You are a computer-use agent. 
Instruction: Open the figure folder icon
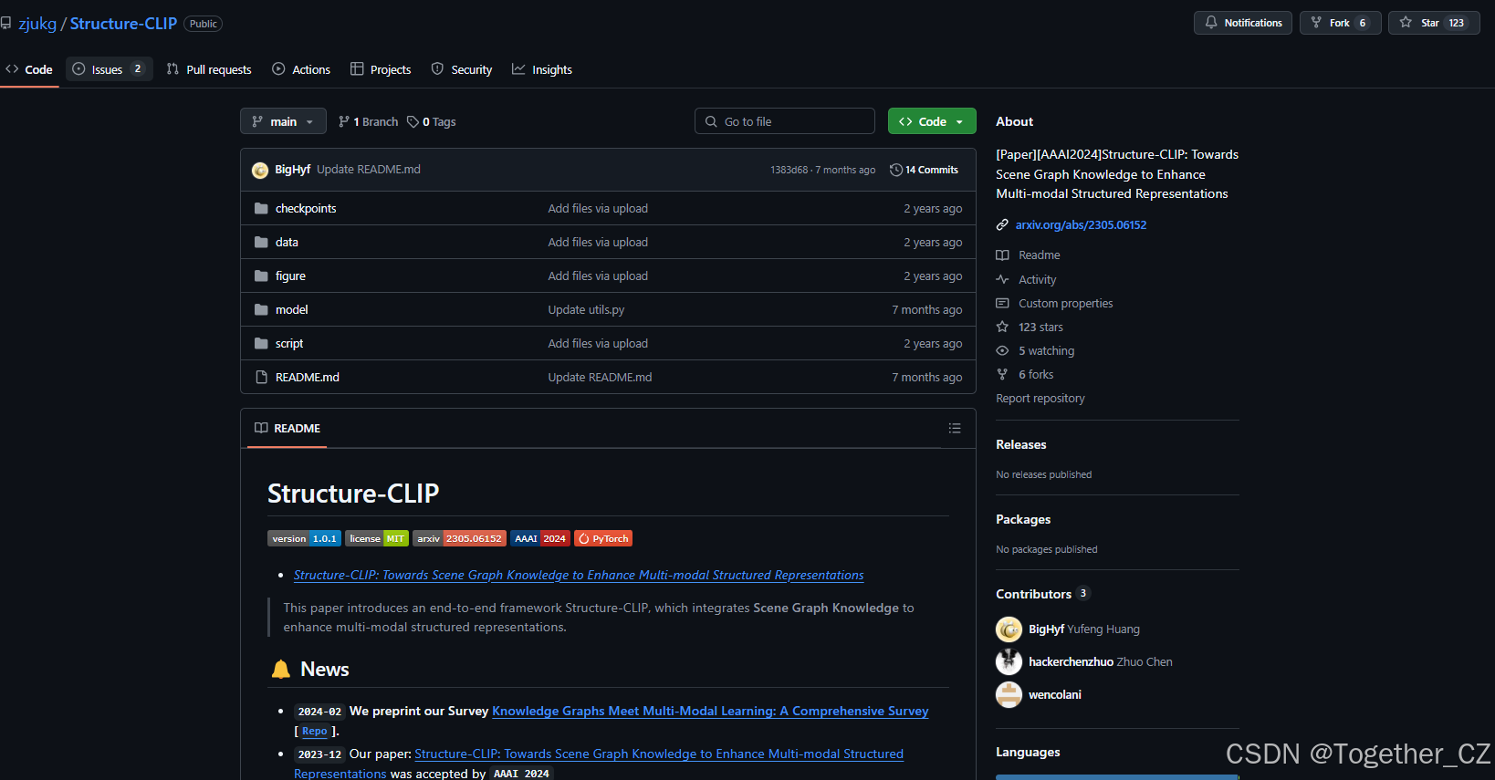[x=261, y=276]
